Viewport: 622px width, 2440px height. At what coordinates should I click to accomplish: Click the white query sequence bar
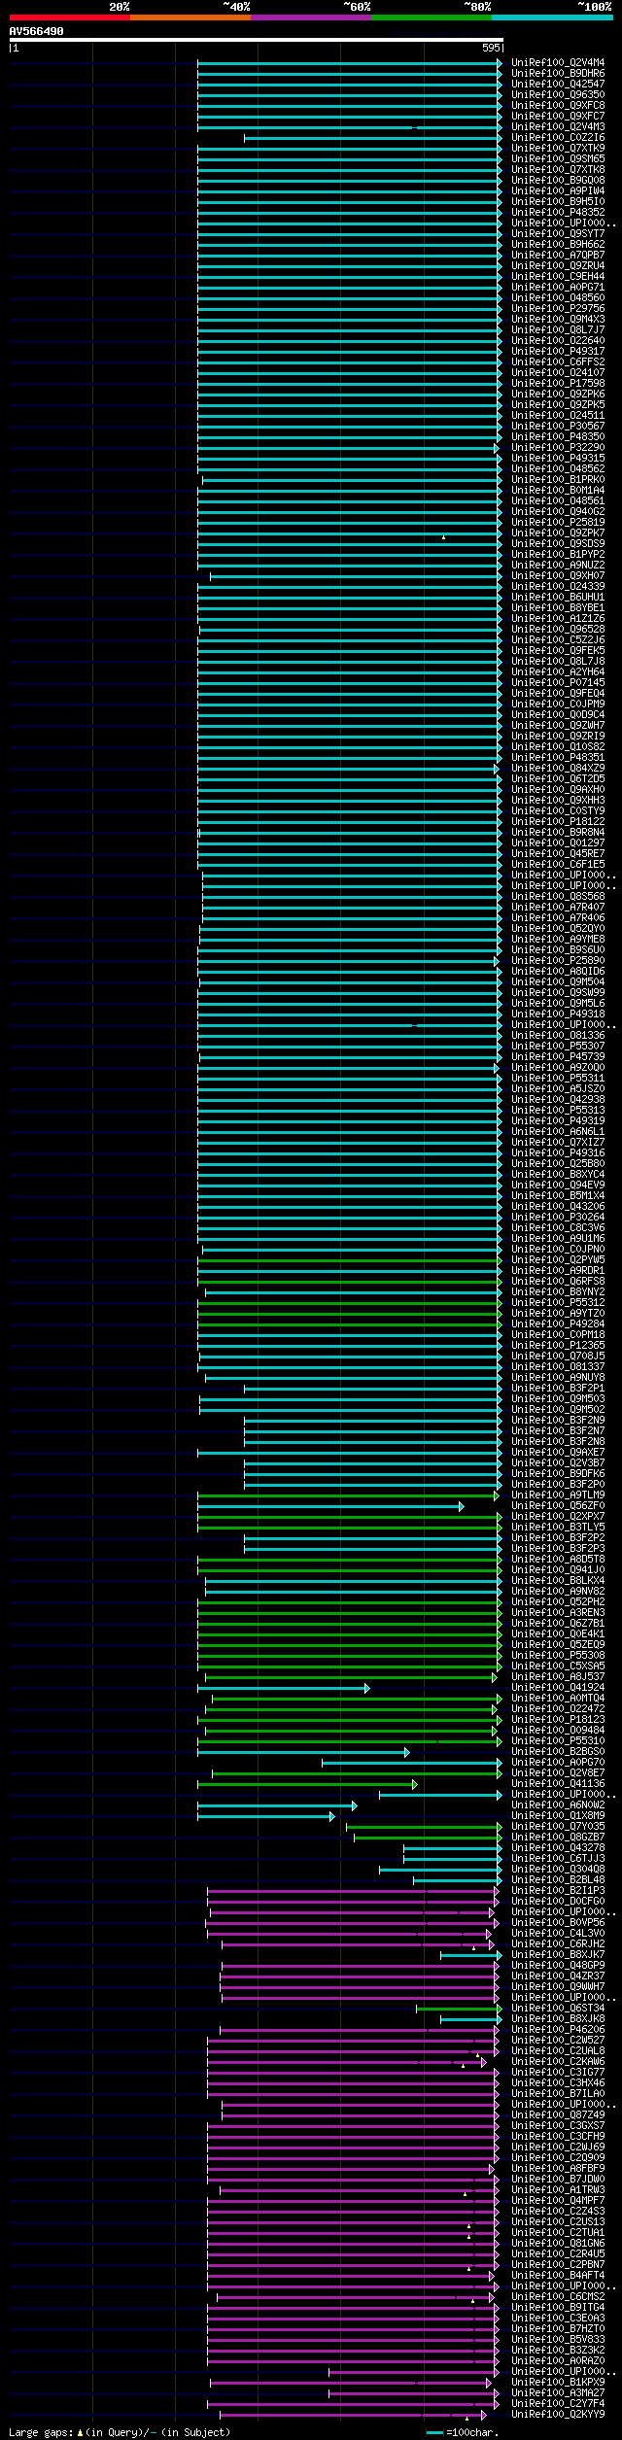257,40
